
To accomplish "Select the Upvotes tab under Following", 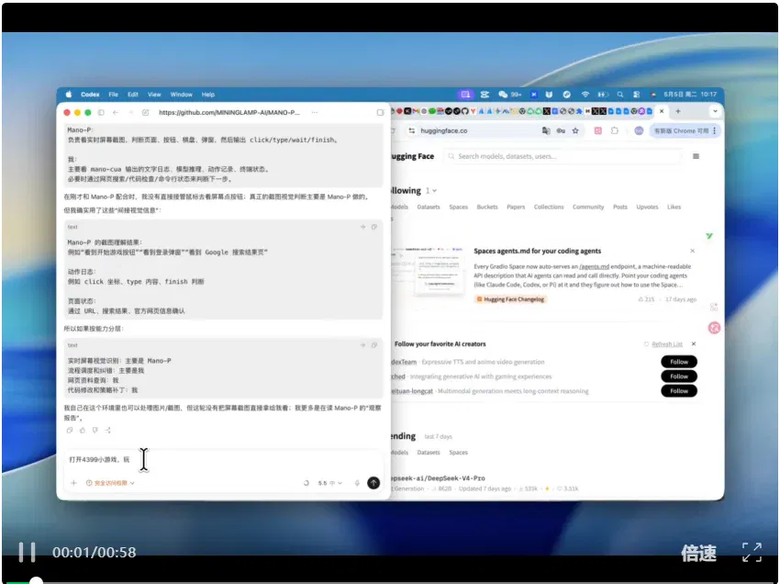I will point(647,208).
